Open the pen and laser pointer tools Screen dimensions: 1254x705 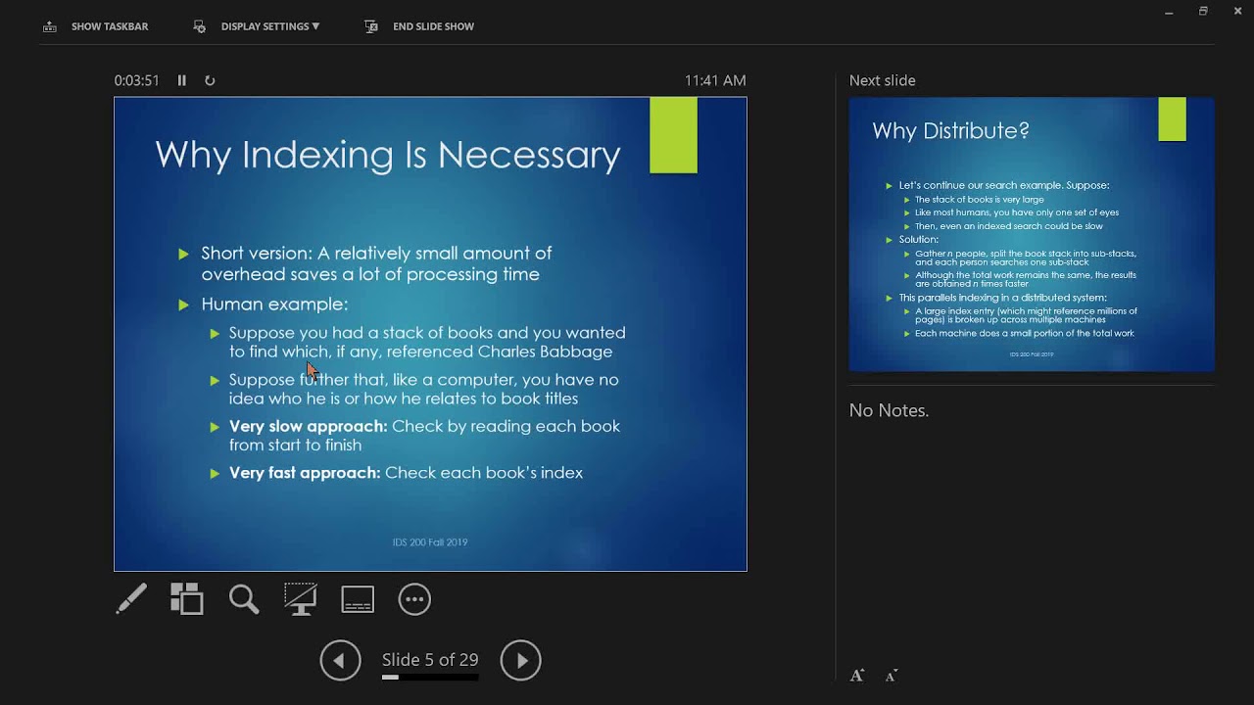coord(131,599)
